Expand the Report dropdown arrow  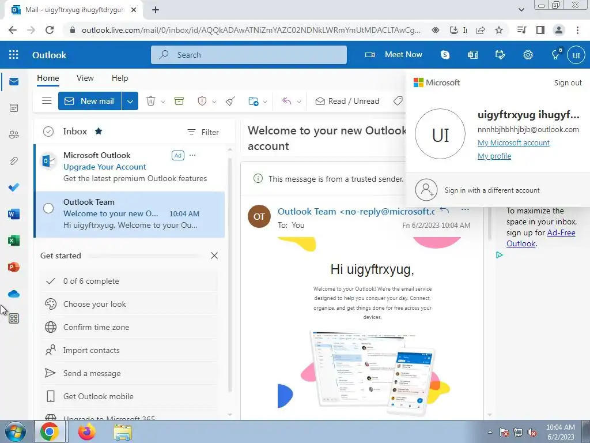(214, 102)
